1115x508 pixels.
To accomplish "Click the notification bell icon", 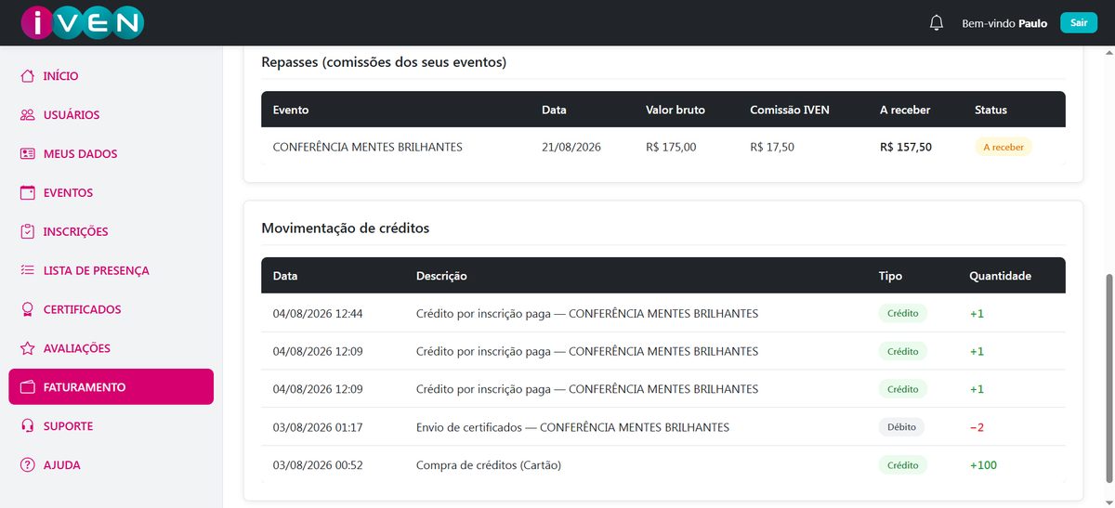I will [937, 23].
